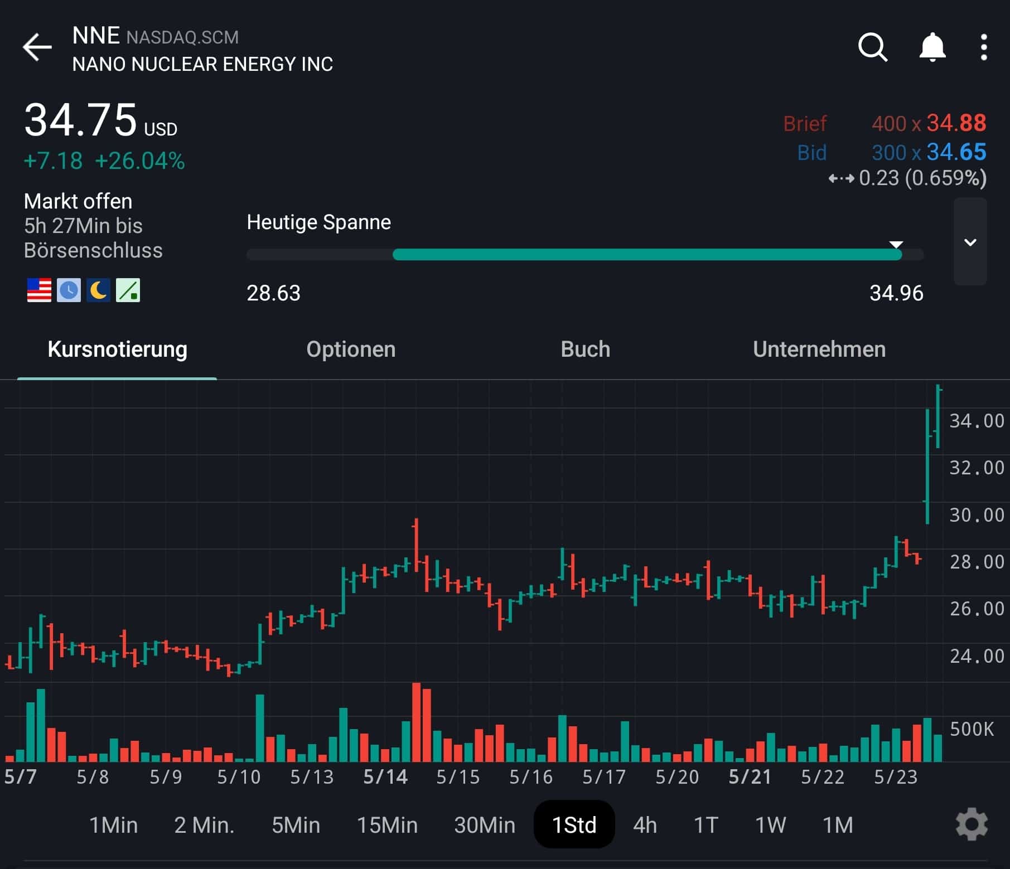Open the search magnifier icon

pos(873,47)
